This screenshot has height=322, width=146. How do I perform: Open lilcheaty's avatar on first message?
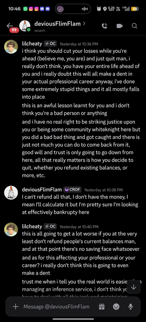point(11,47)
